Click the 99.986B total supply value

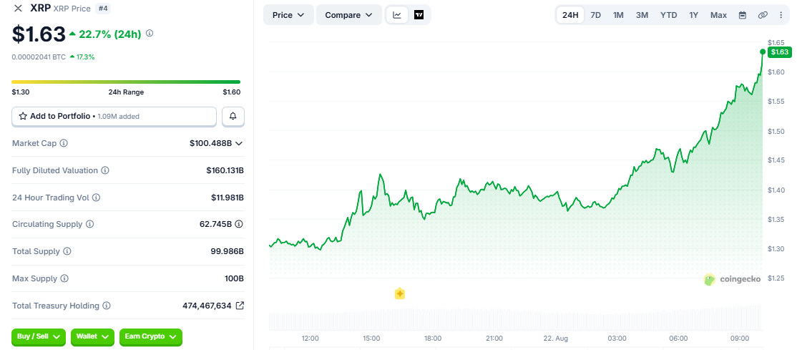pyautogui.click(x=229, y=251)
